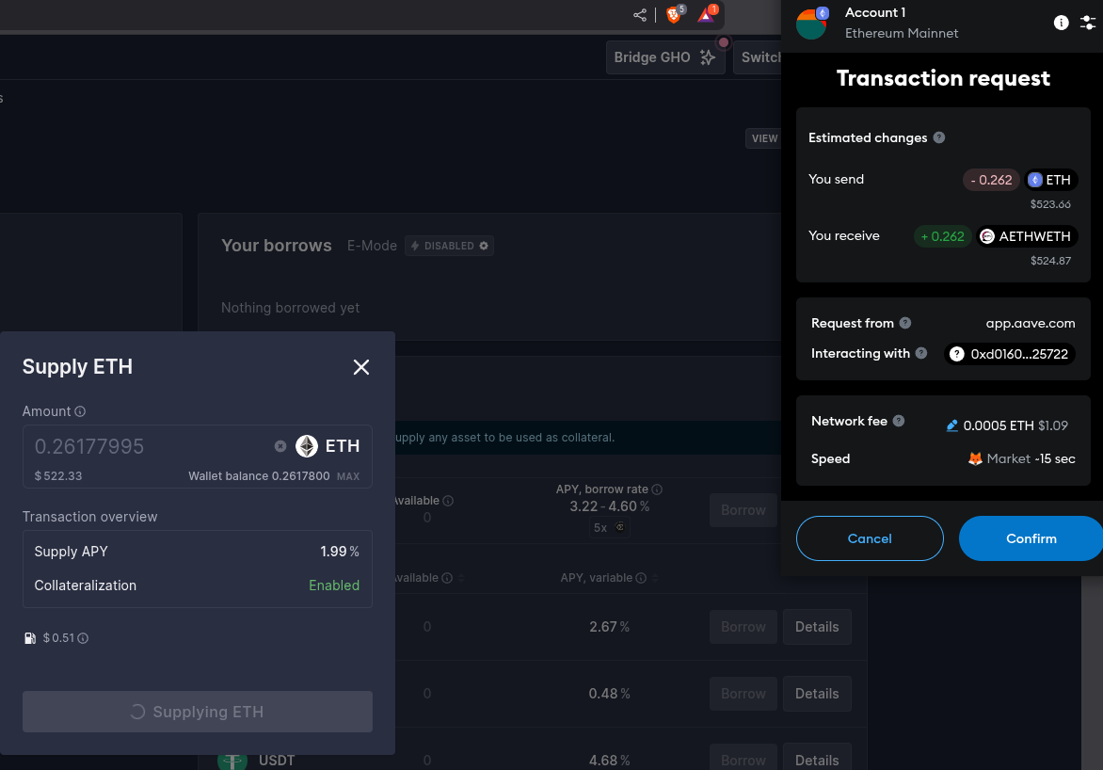Click the VIEW button
The width and height of the screenshot is (1103, 770).
coord(763,138)
